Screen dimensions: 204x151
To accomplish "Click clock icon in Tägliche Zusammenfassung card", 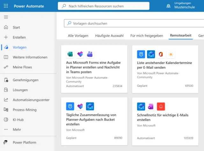I will [70, 106].
